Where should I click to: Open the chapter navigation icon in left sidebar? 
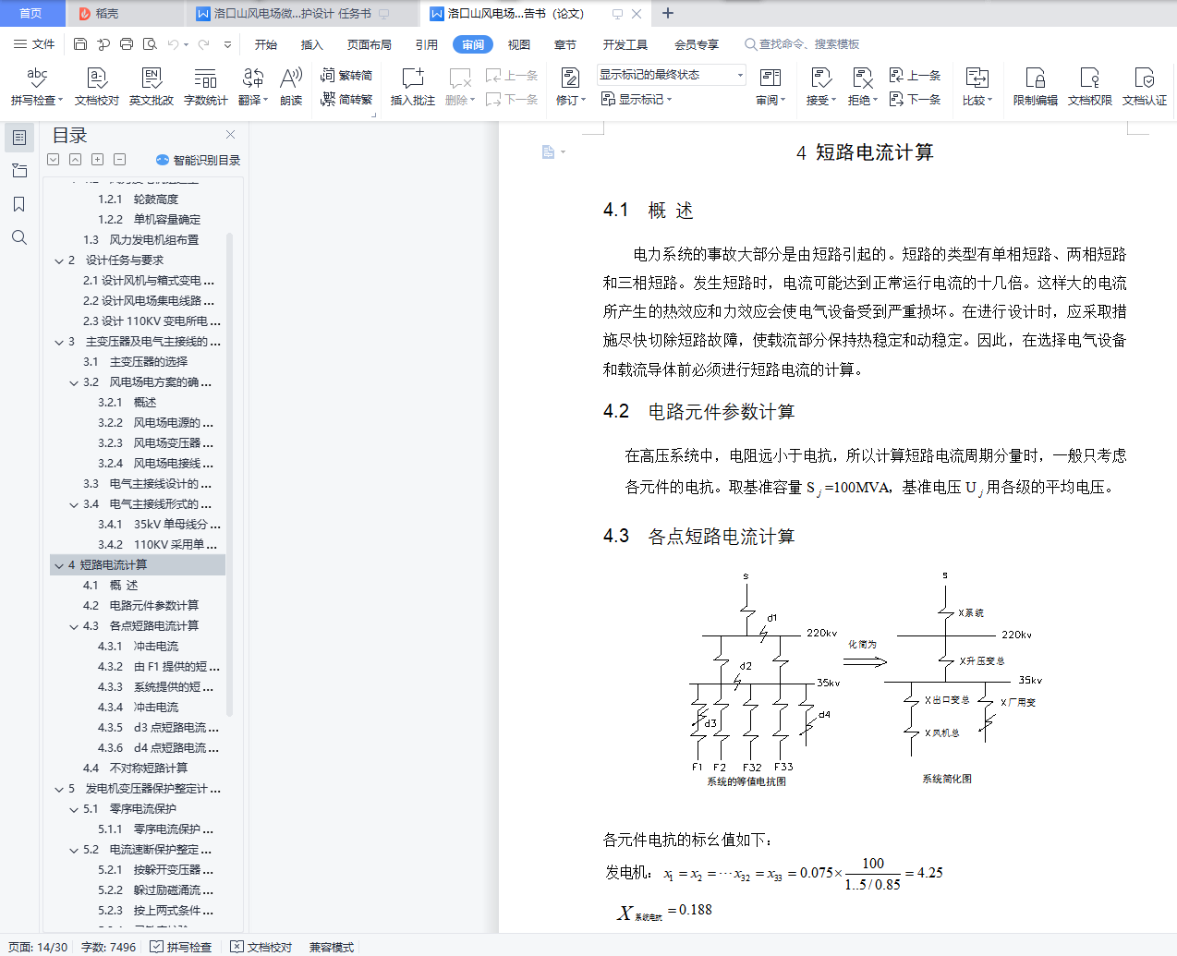(18, 171)
